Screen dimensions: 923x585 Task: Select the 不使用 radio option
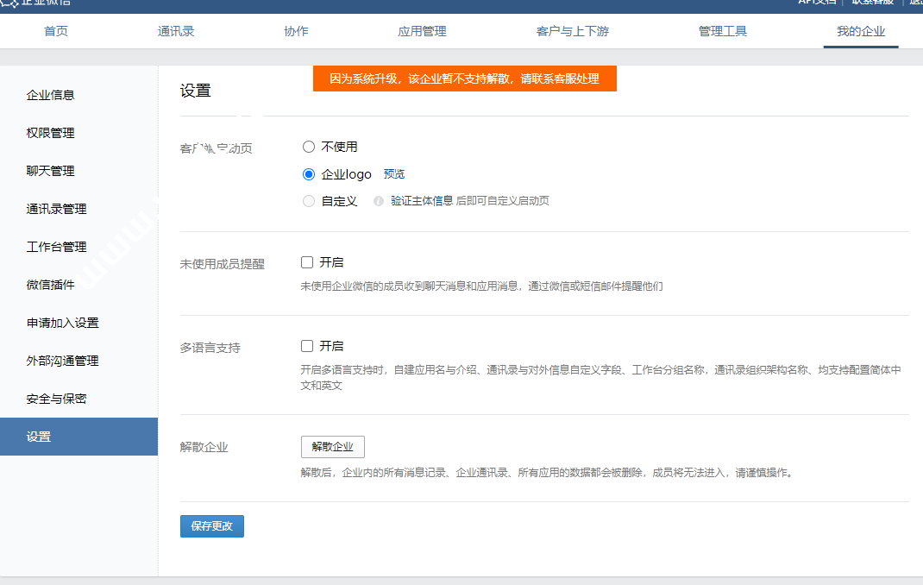click(309, 147)
